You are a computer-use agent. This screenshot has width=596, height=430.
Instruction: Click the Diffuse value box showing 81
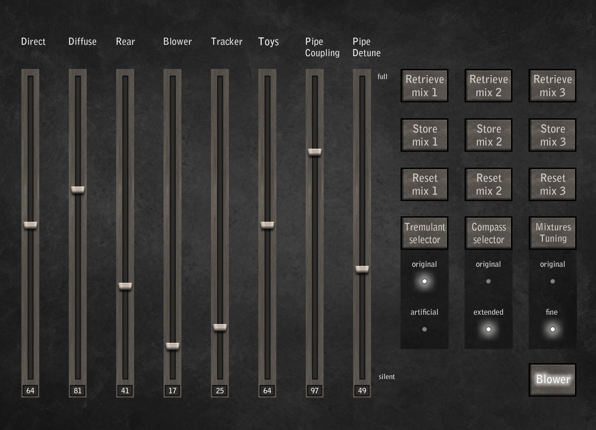pyautogui.click(x=78, y=391)
